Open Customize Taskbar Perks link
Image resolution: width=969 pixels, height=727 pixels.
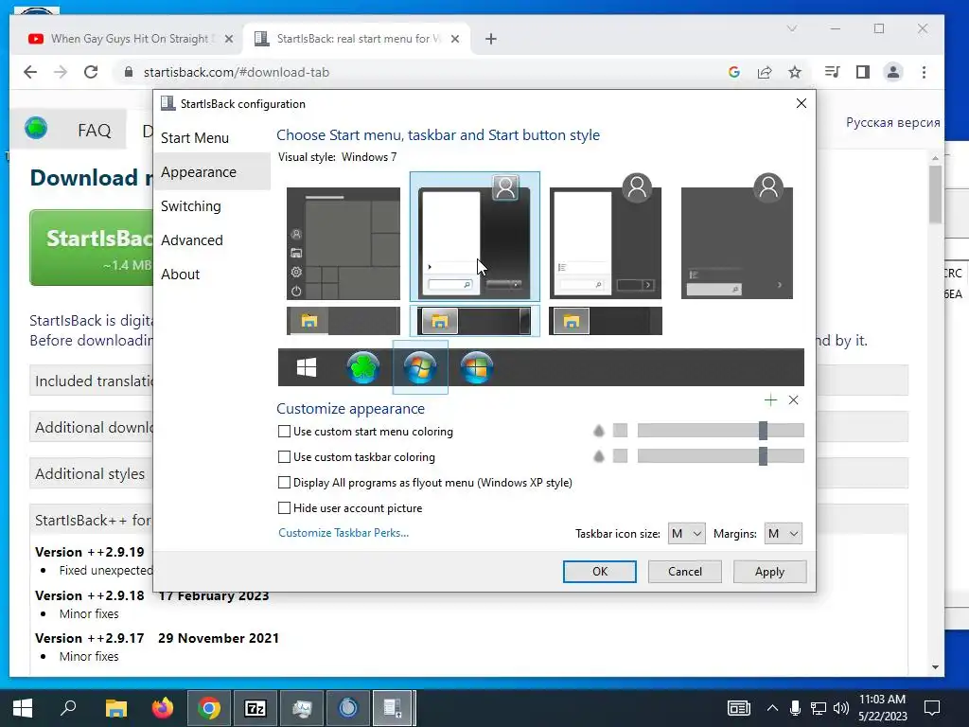344,533
